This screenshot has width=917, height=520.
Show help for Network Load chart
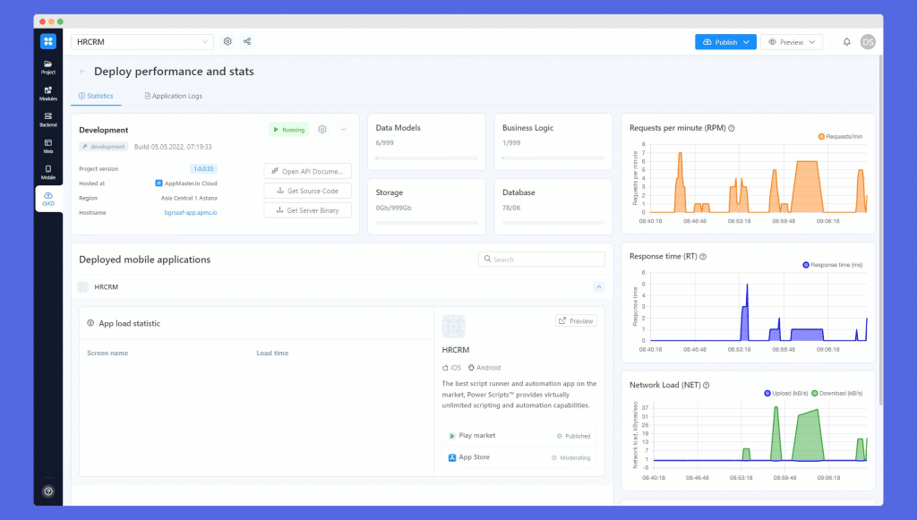click(707, 385)
